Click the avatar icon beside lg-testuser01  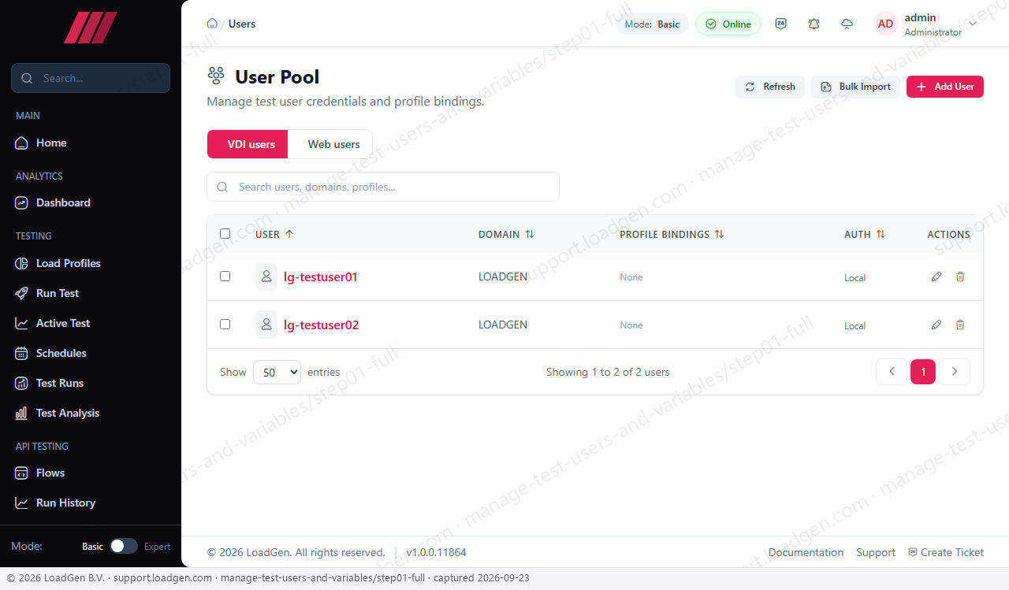tap(266, 276)
